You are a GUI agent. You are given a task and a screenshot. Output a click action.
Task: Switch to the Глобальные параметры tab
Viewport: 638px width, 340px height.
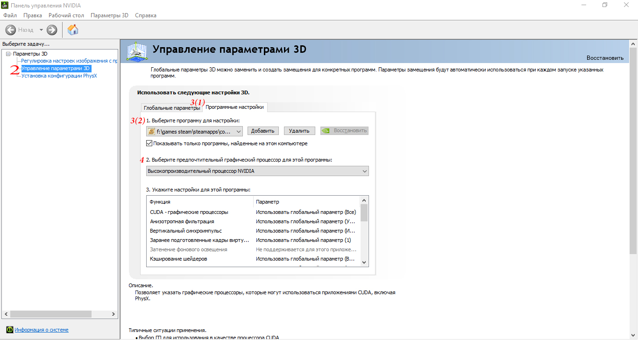(172, 108)
